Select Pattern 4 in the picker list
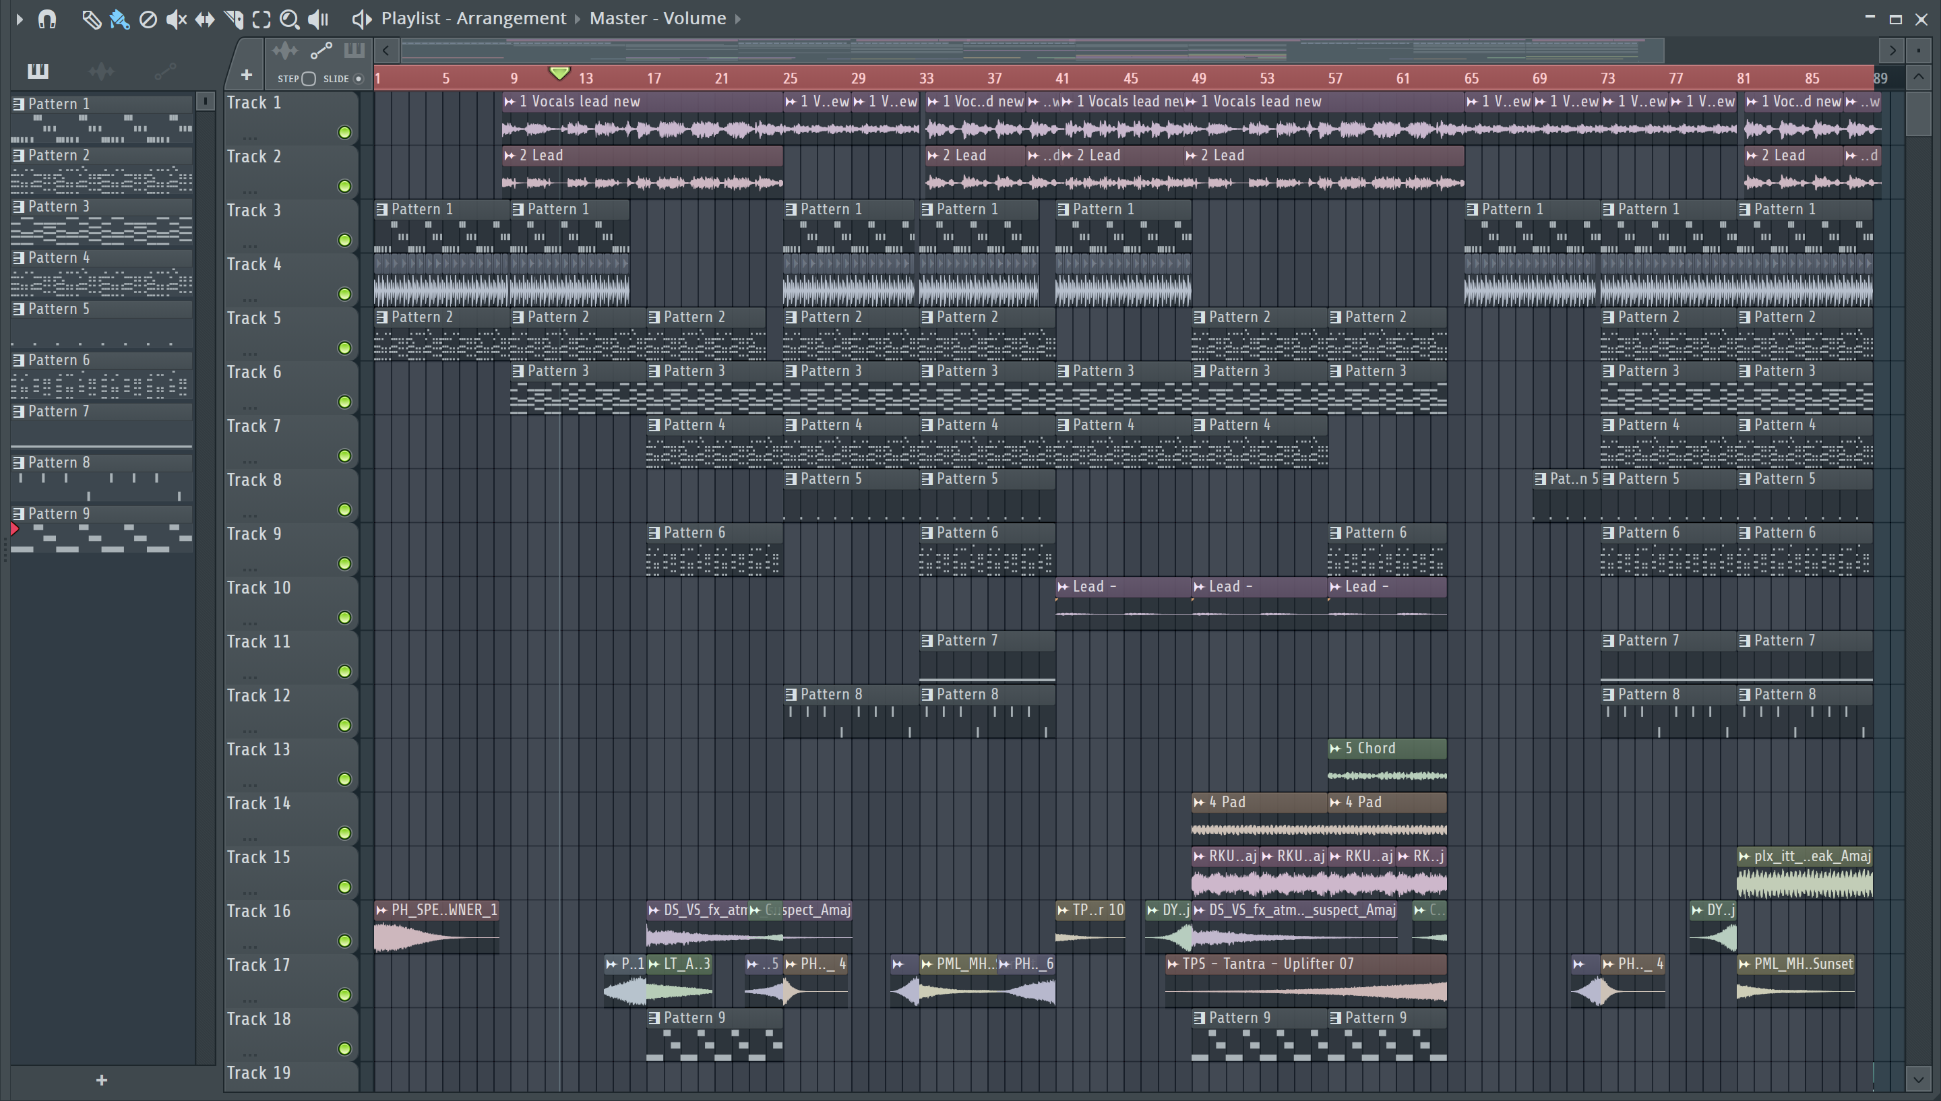 point(101,274)
